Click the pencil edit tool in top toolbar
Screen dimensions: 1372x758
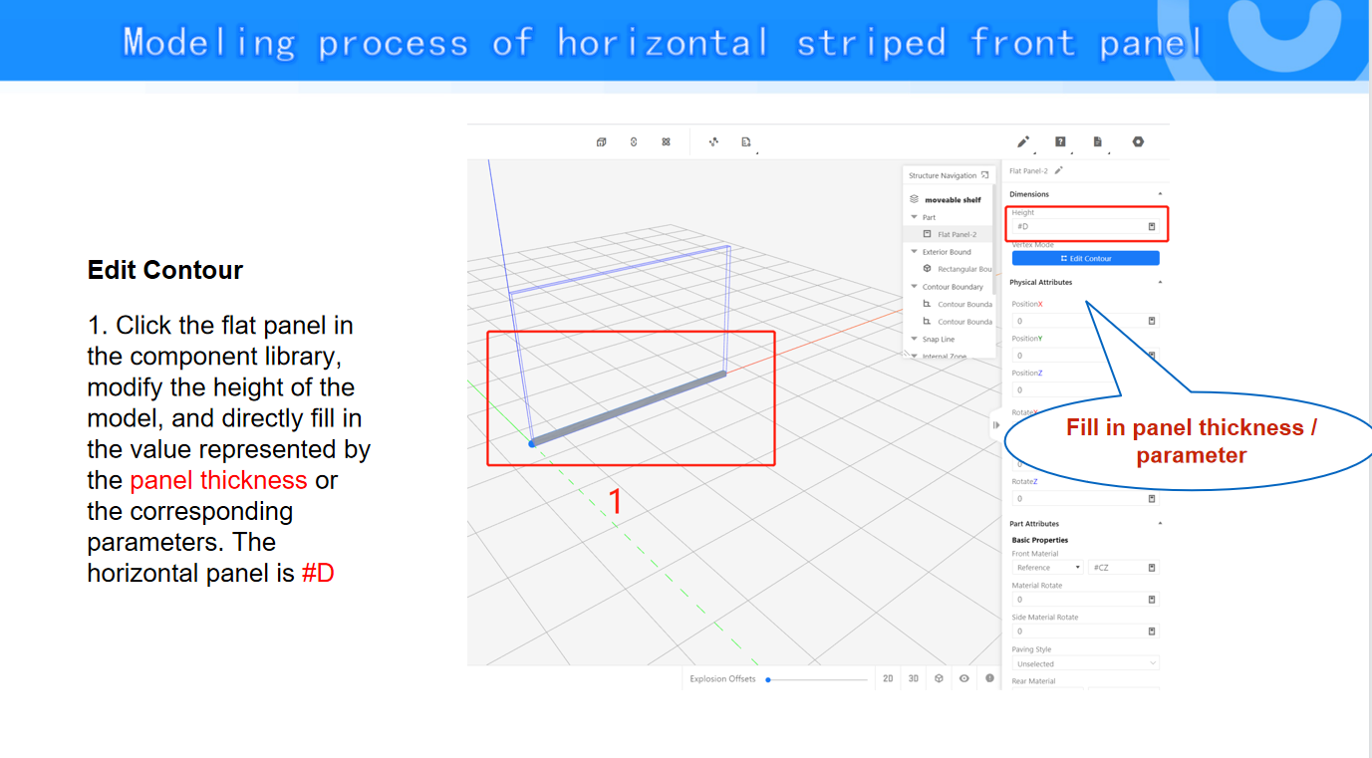[1022, 142]
